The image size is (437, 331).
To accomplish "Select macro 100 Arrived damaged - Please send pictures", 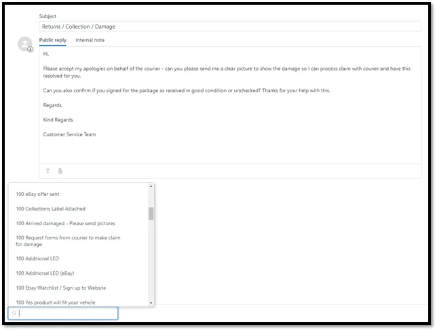I will pyautogui.click(x=66, y=223).
